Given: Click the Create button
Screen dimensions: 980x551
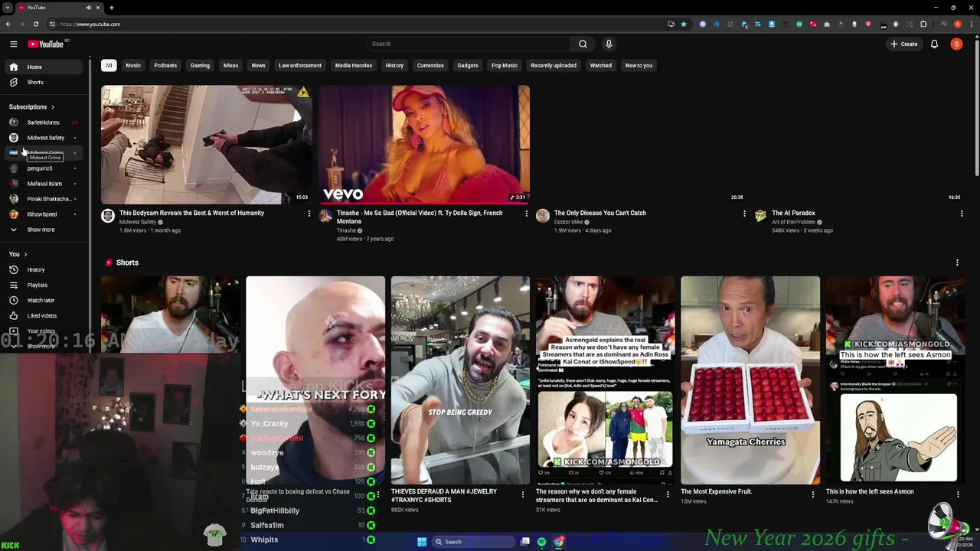Looking at the screenshot, I should point(904,44).
